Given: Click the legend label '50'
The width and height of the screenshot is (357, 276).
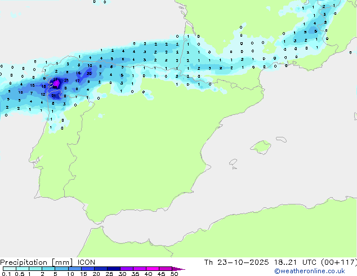Looking at the screenshot, I should tap(174, 274).
